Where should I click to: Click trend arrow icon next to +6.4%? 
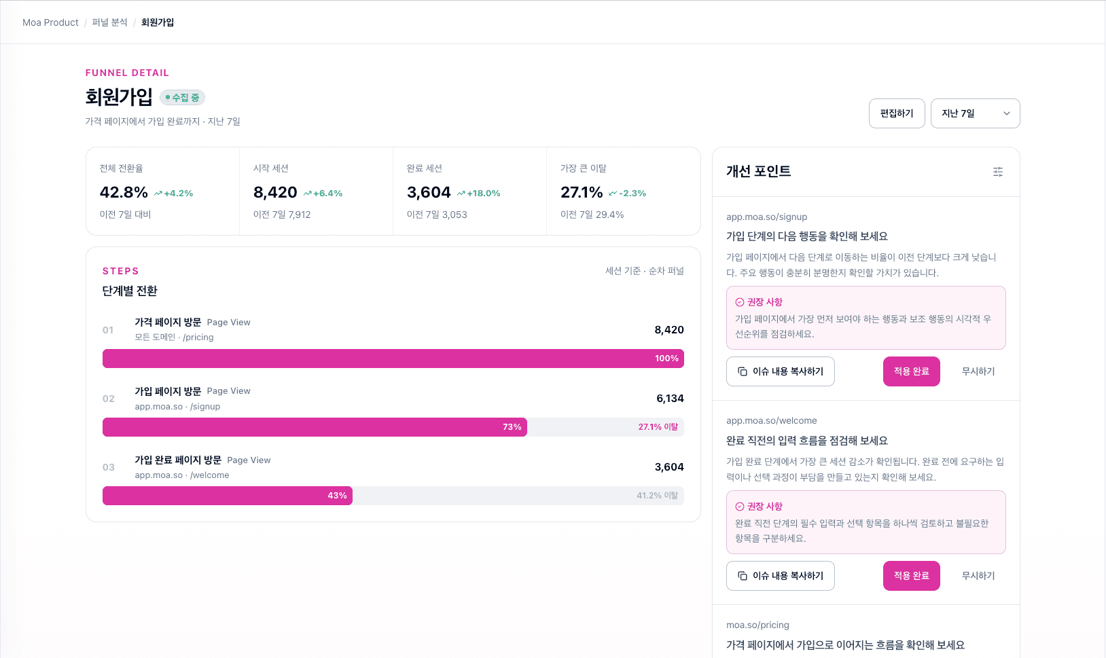coord(307,194)
